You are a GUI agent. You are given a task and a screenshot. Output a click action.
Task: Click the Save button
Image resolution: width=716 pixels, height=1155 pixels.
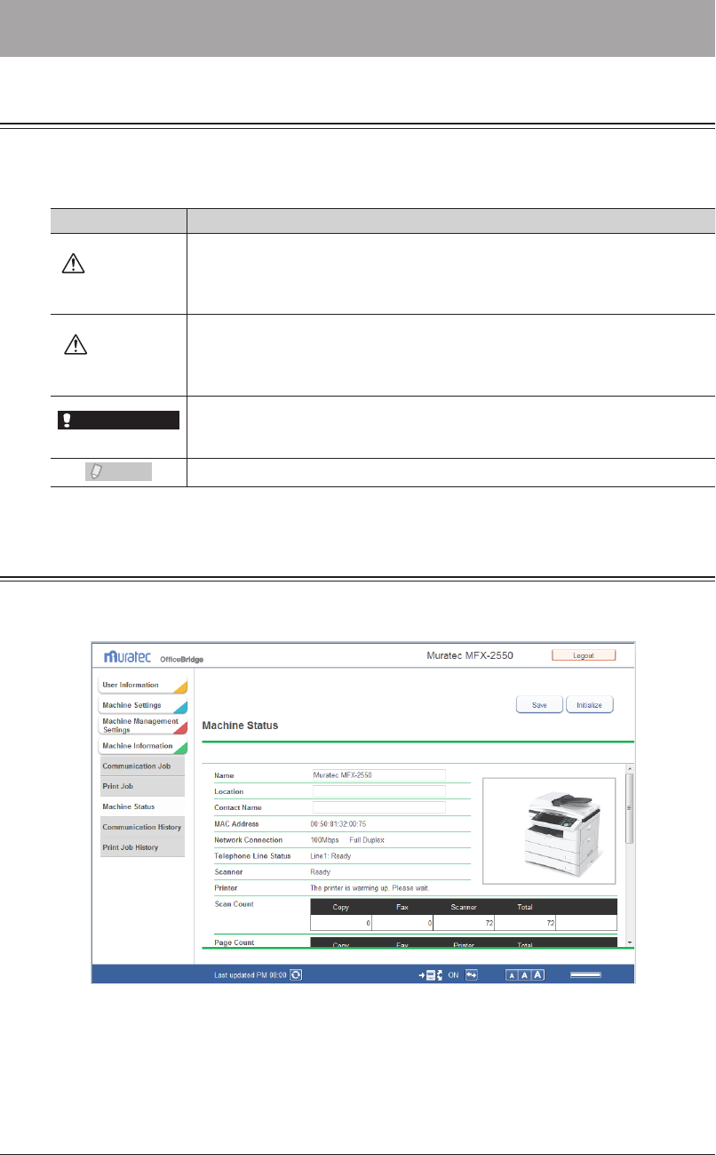click(539, 704)
